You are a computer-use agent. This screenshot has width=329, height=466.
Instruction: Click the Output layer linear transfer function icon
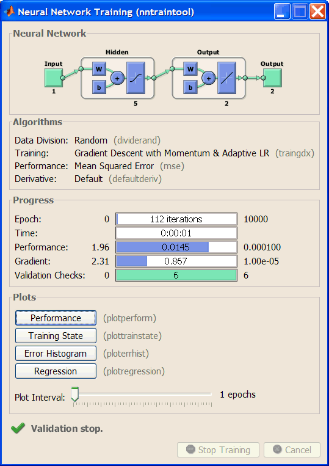pos(227,78)
